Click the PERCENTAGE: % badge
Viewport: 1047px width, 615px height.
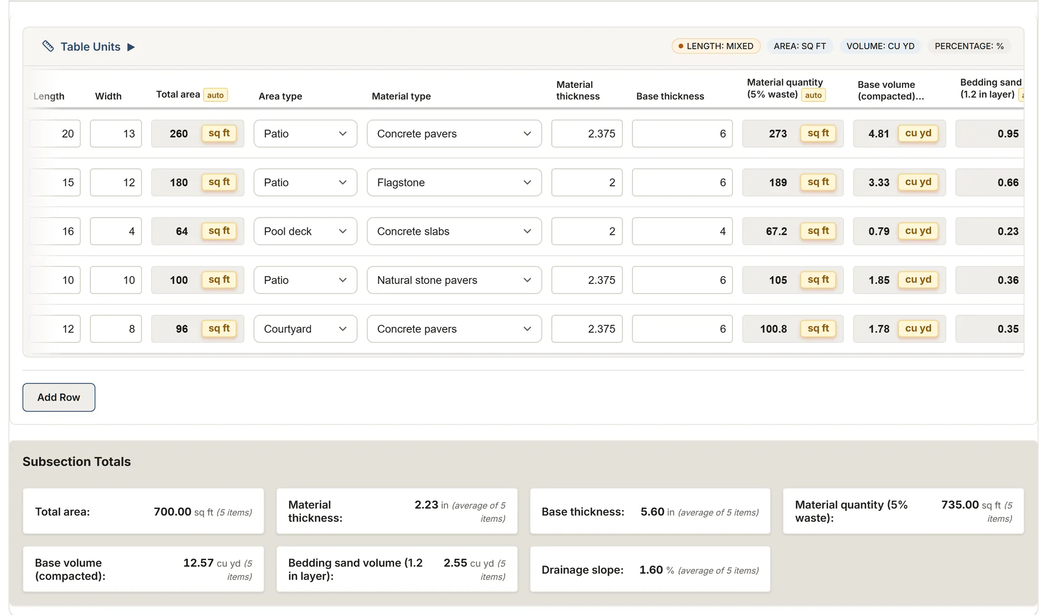tap(969, 46)
